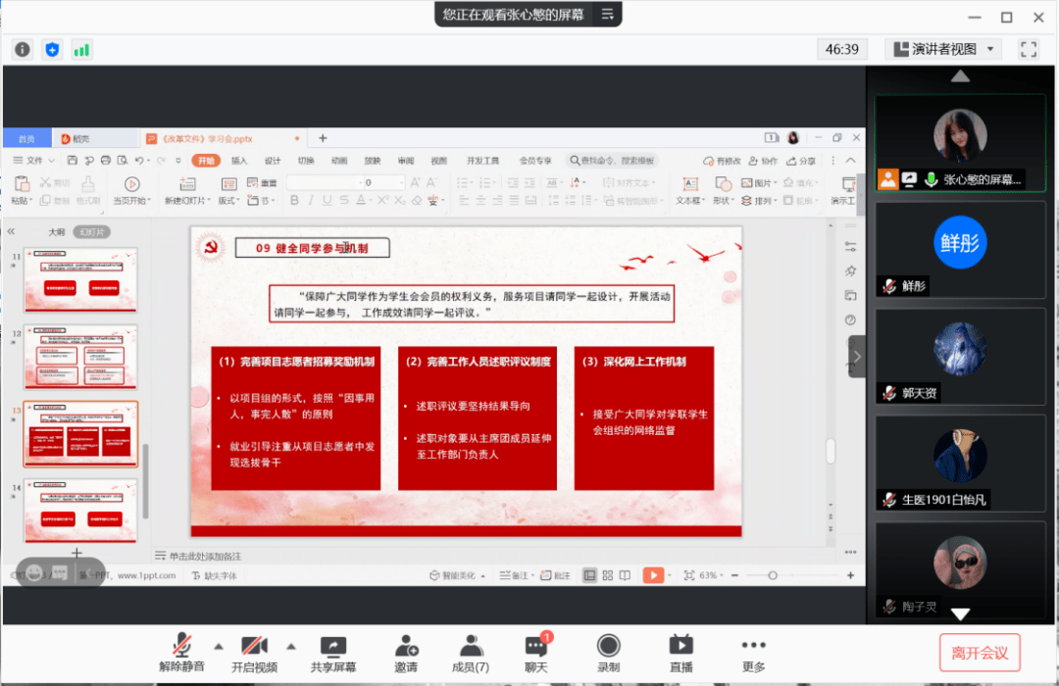
Task: Insert a 文本框 text box from the ribbon
Action: [x=692, y=186]
